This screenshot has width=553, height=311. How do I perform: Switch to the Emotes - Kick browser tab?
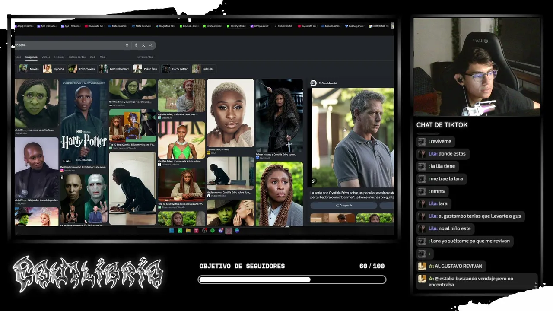190,26
